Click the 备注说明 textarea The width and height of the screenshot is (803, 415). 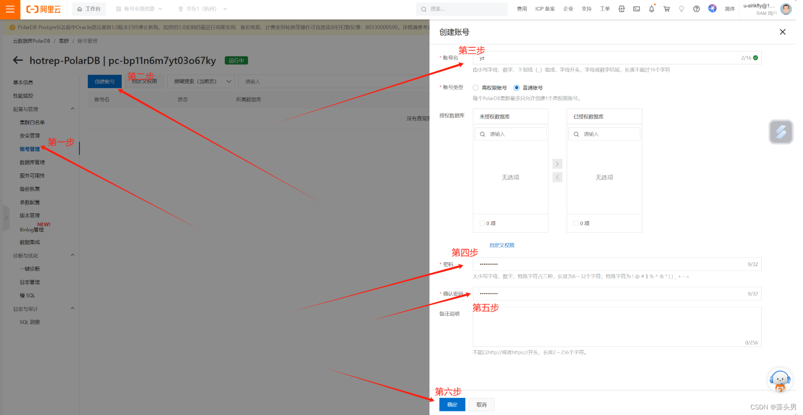[x=617, y=327]
